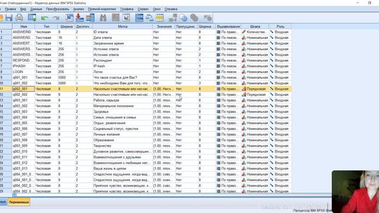
Task: Click the Имя column header
Action: tap(24, 26)
